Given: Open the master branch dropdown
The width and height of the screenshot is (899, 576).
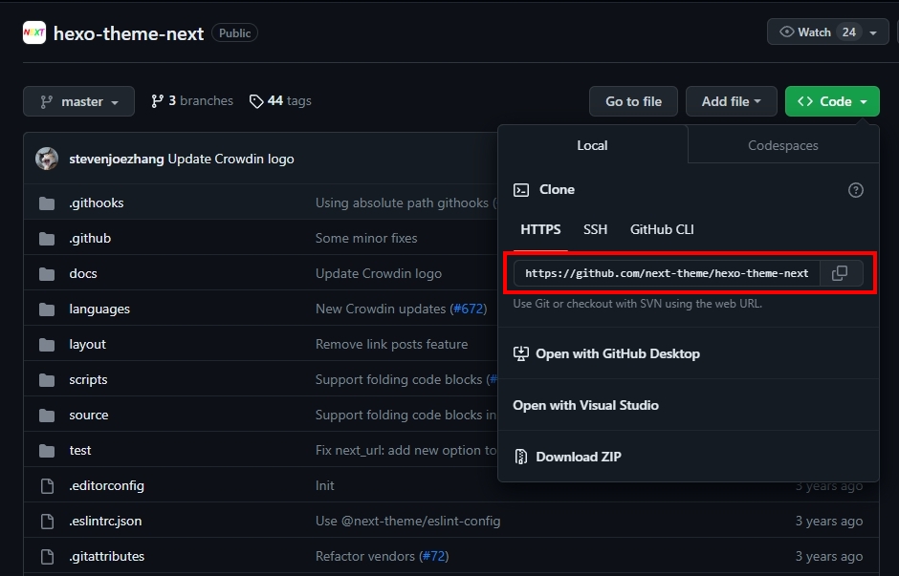Looking at the screenshot, I should point(79,101).
